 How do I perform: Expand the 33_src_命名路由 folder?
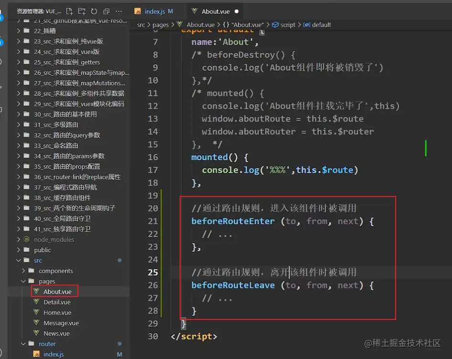(19, 145)
